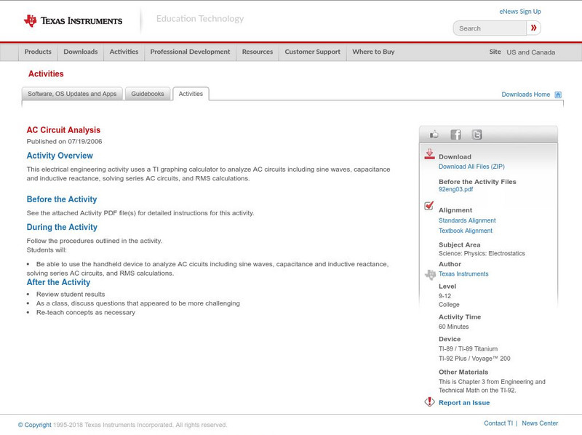Click Texas Instruments author link

pyautogui.click(x=463, y=274)
